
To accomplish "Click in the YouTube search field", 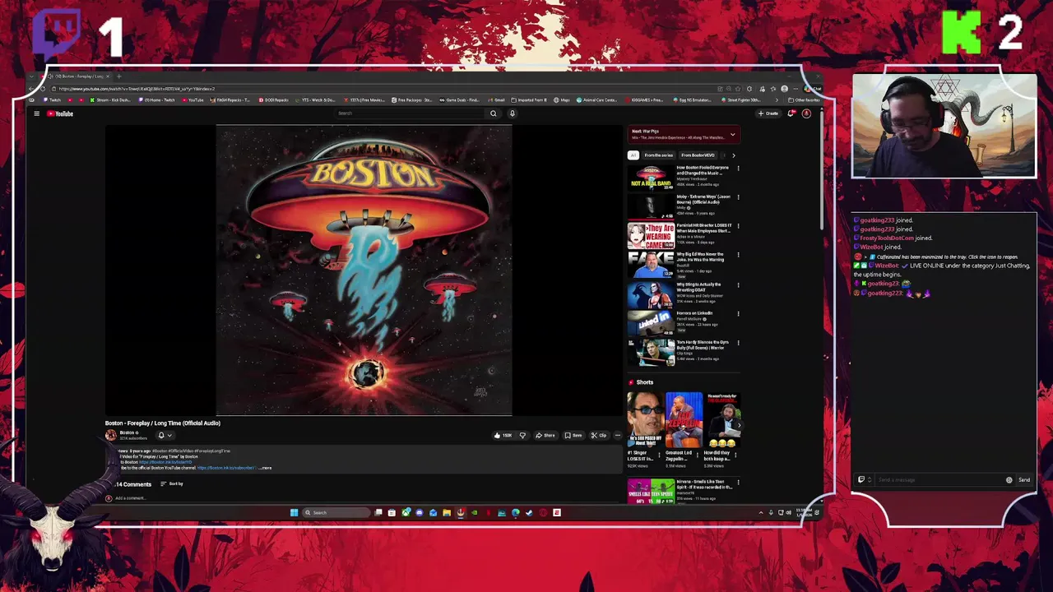I will [x=411, y=113].
